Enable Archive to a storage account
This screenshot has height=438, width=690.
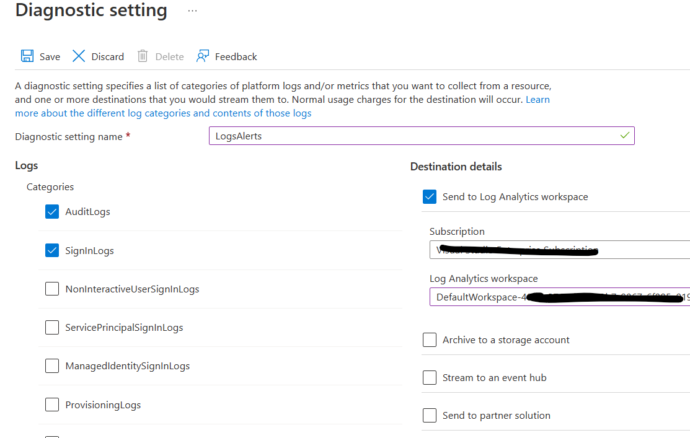(x=430, y=339)
